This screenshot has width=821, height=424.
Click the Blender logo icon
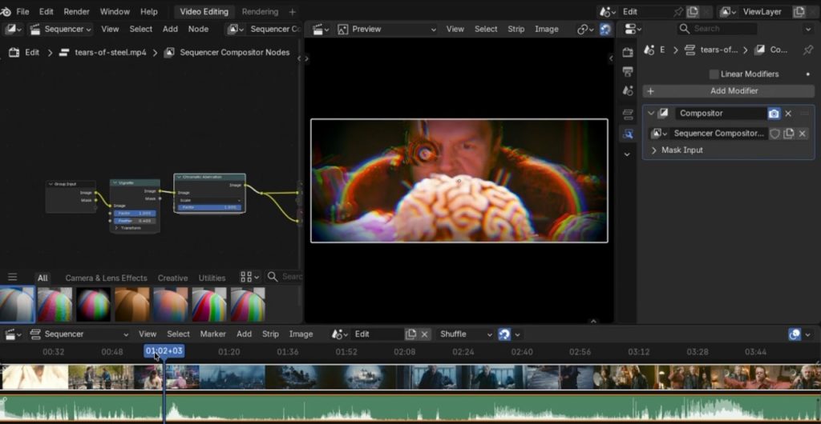[x=6, y=12]
